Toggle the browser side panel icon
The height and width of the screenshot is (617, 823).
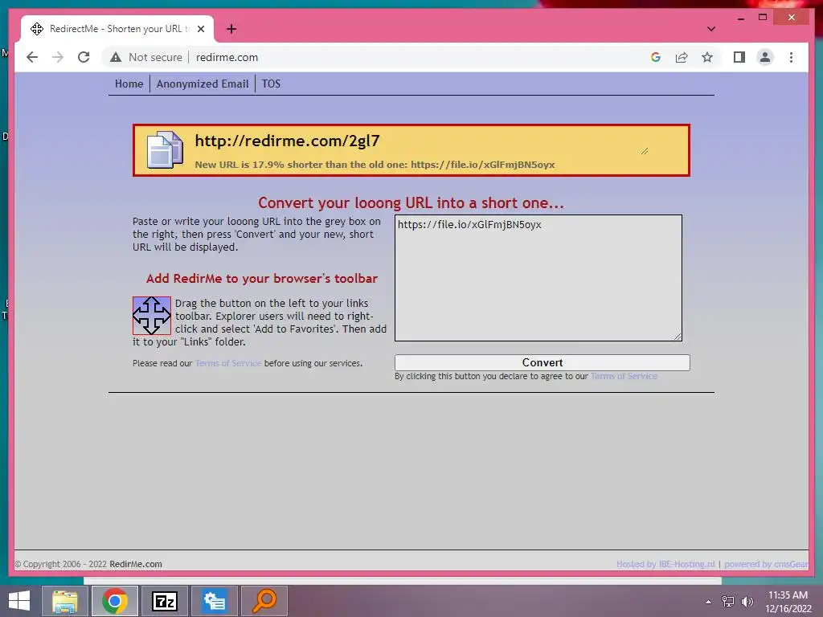coord(739,57)
